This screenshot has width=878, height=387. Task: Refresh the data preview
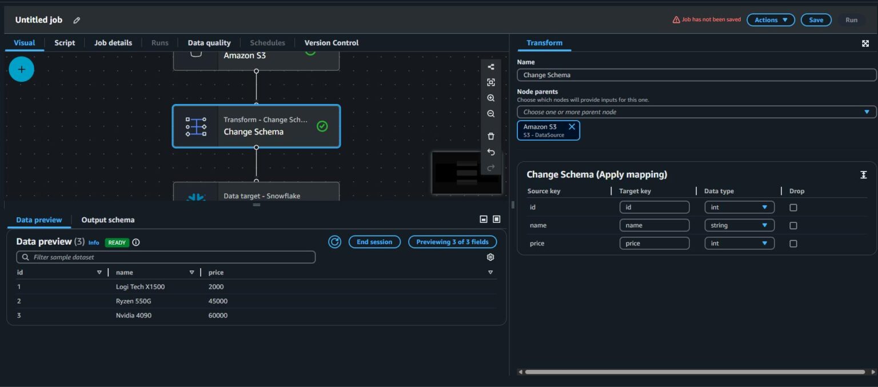click(x=334, y=242)
